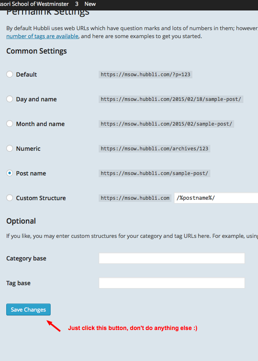Viewport: 258px width, 361px height.
Task: Choose the Day and name radio option
Action: [x=10, y=99]
